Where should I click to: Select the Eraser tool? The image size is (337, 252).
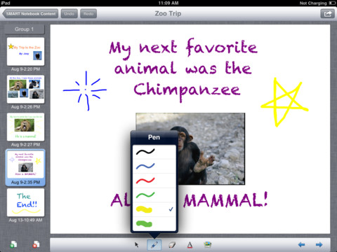(x=172, y=245)
